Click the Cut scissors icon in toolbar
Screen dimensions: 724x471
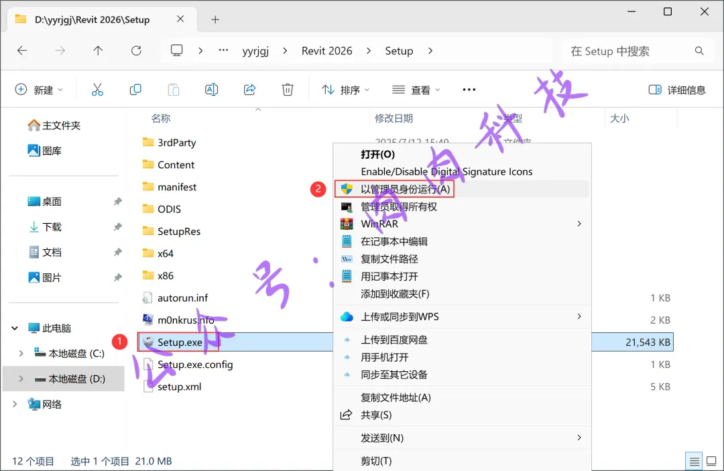tap(97, 90)
